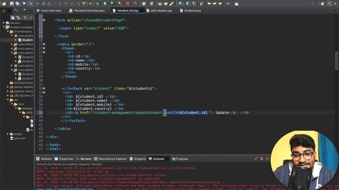Viewport: 339px width, 190px height.
Task: Click the icon left of Terminate in Console toolbar
Action: [x=256, y=159]
